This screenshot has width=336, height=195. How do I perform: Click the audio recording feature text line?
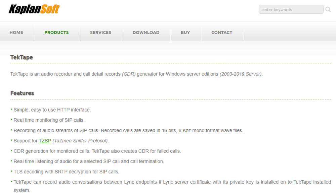coord(128,130)
